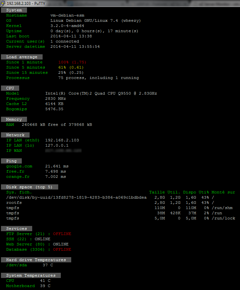Click the /dev/disk/by-uuid filesystem path
Screen dimensions: 240x290
point(76,197)
